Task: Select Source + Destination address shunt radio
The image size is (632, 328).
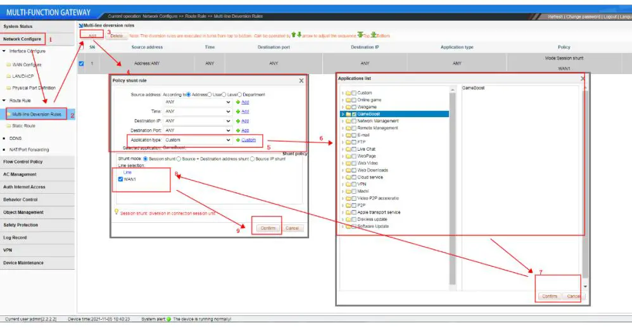Action: (x=179, y=159)
